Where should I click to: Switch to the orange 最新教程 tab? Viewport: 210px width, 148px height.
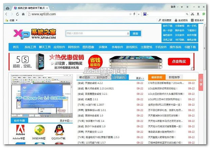[157, 77]
